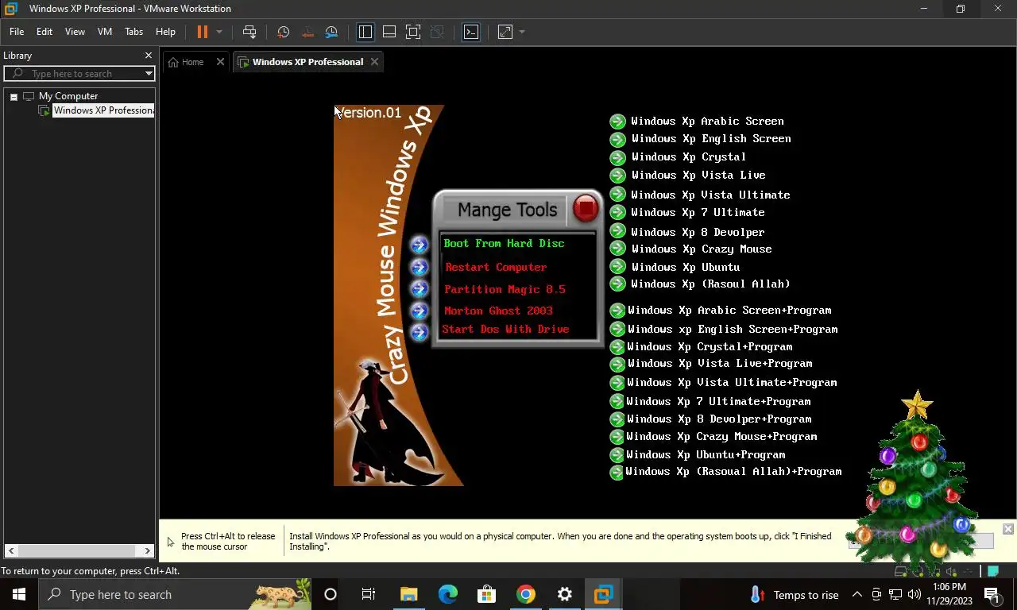Image resolution: width=1017 pixels, height=610 pixels.
Task: Choose Windows Xp 7 Ultimate+Program entry
Action: tap(718, 402)
